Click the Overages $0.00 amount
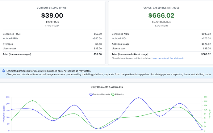 pos(98,44)
